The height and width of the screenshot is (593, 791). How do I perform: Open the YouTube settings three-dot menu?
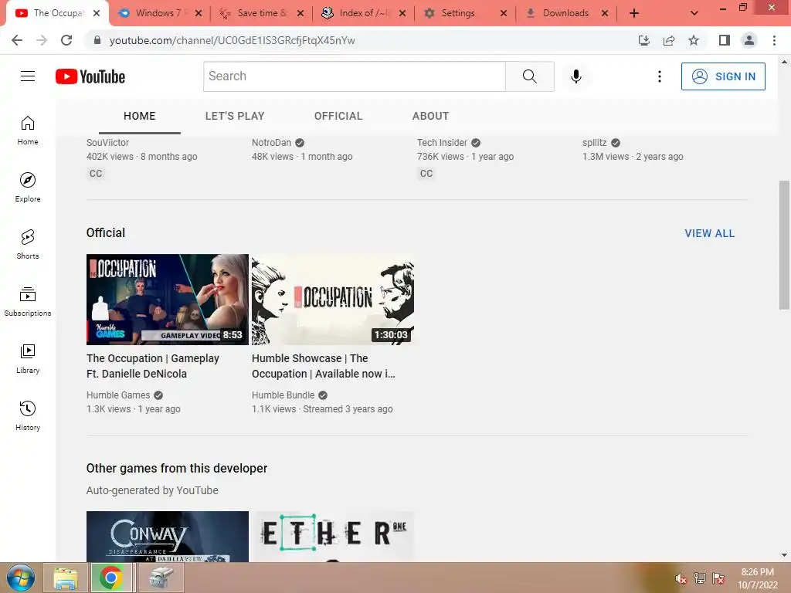pos(660,76)
